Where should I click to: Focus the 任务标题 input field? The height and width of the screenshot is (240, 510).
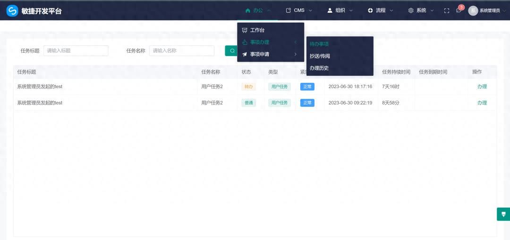(x=76, y=51)
